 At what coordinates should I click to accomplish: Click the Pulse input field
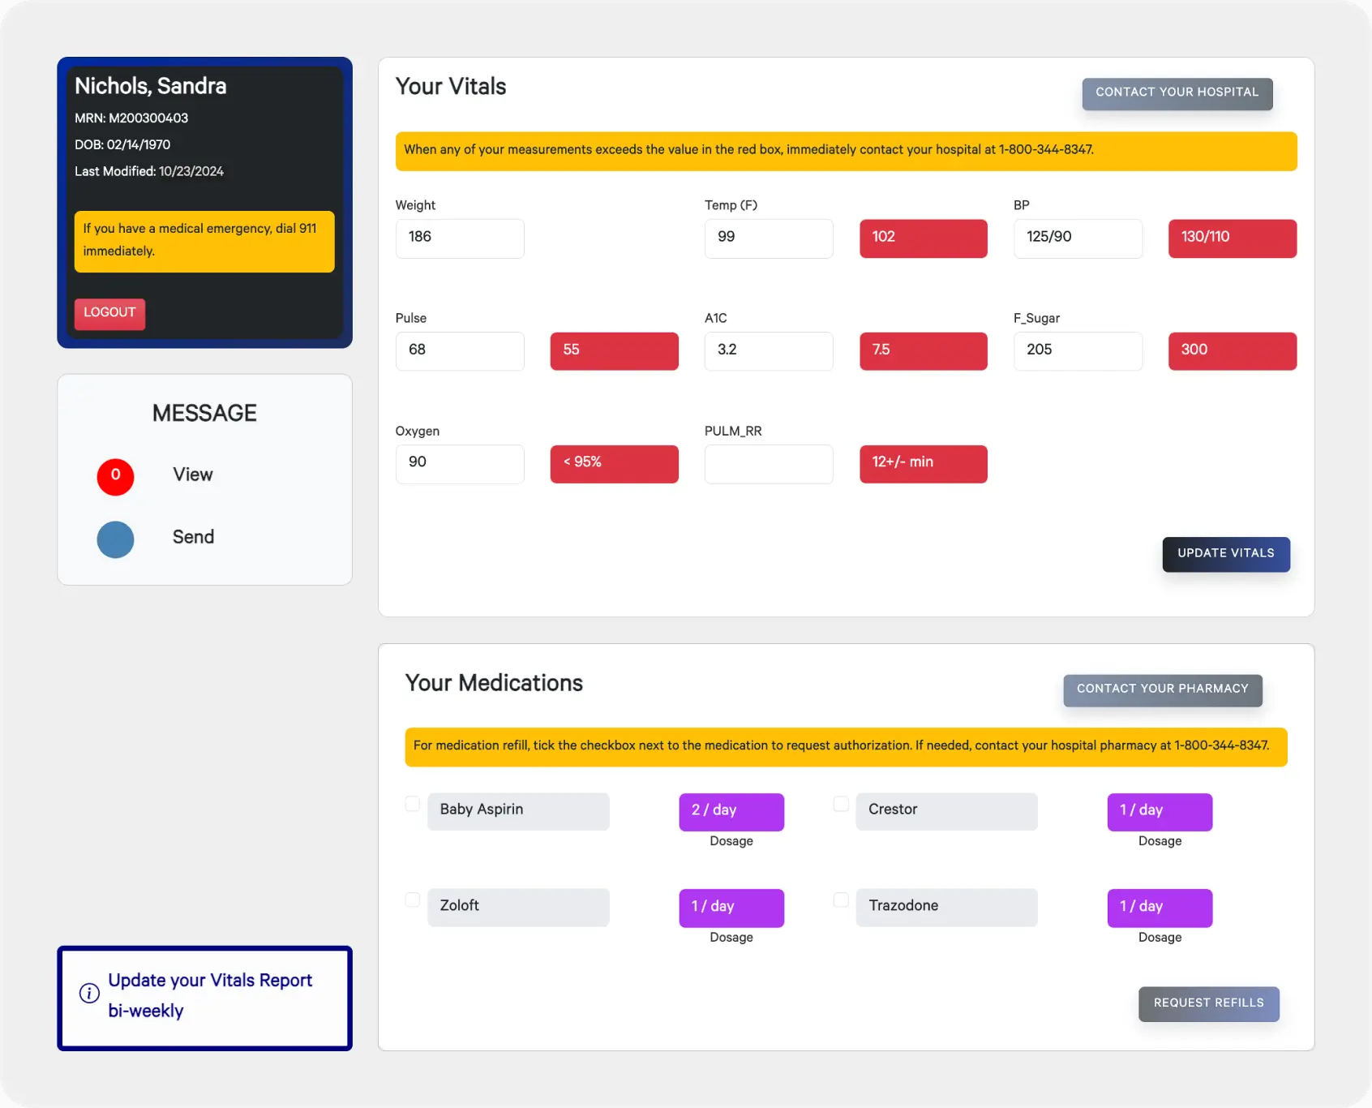pyautogui.click(x=460, y=351)
